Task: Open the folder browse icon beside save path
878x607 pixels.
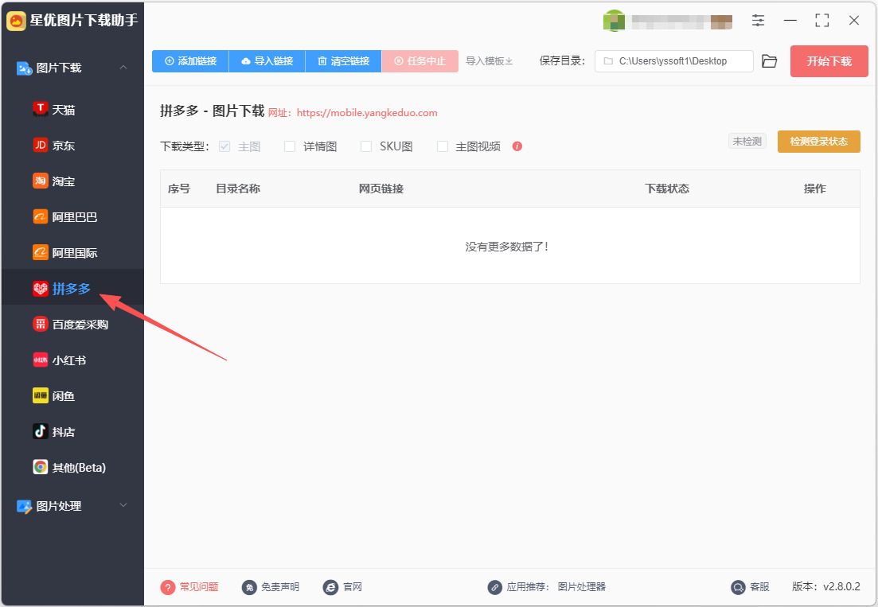Action: (x=770, y=61)
